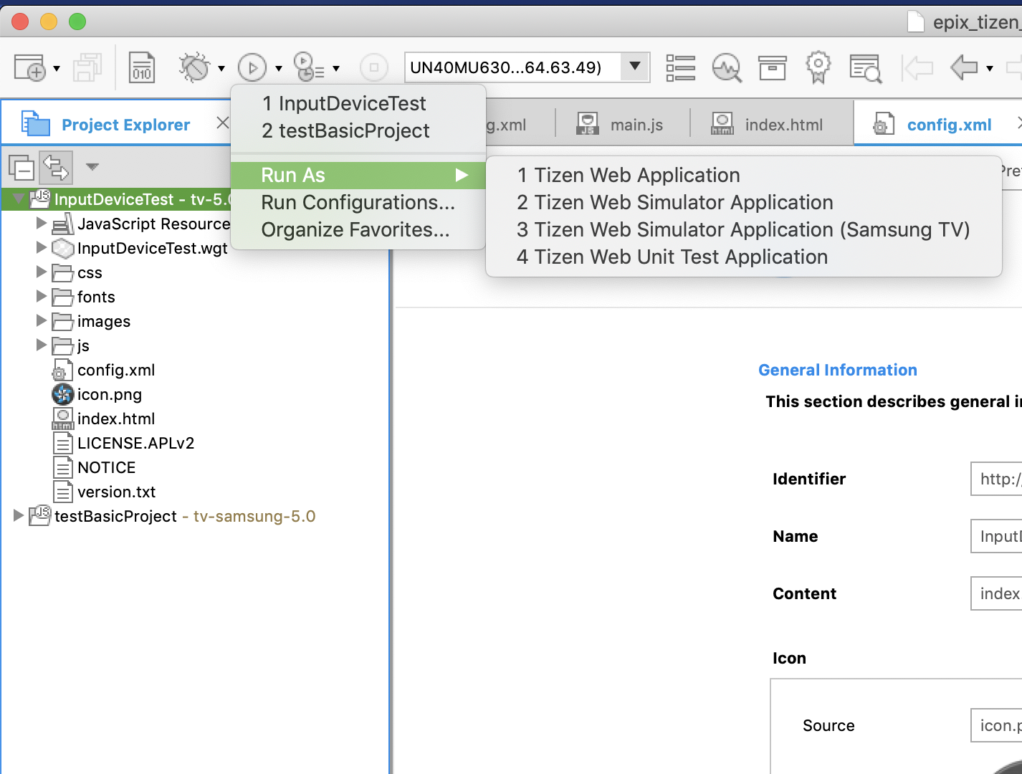Click the list view toolbar icon
Screen dimensions: 1022x774
680,68
